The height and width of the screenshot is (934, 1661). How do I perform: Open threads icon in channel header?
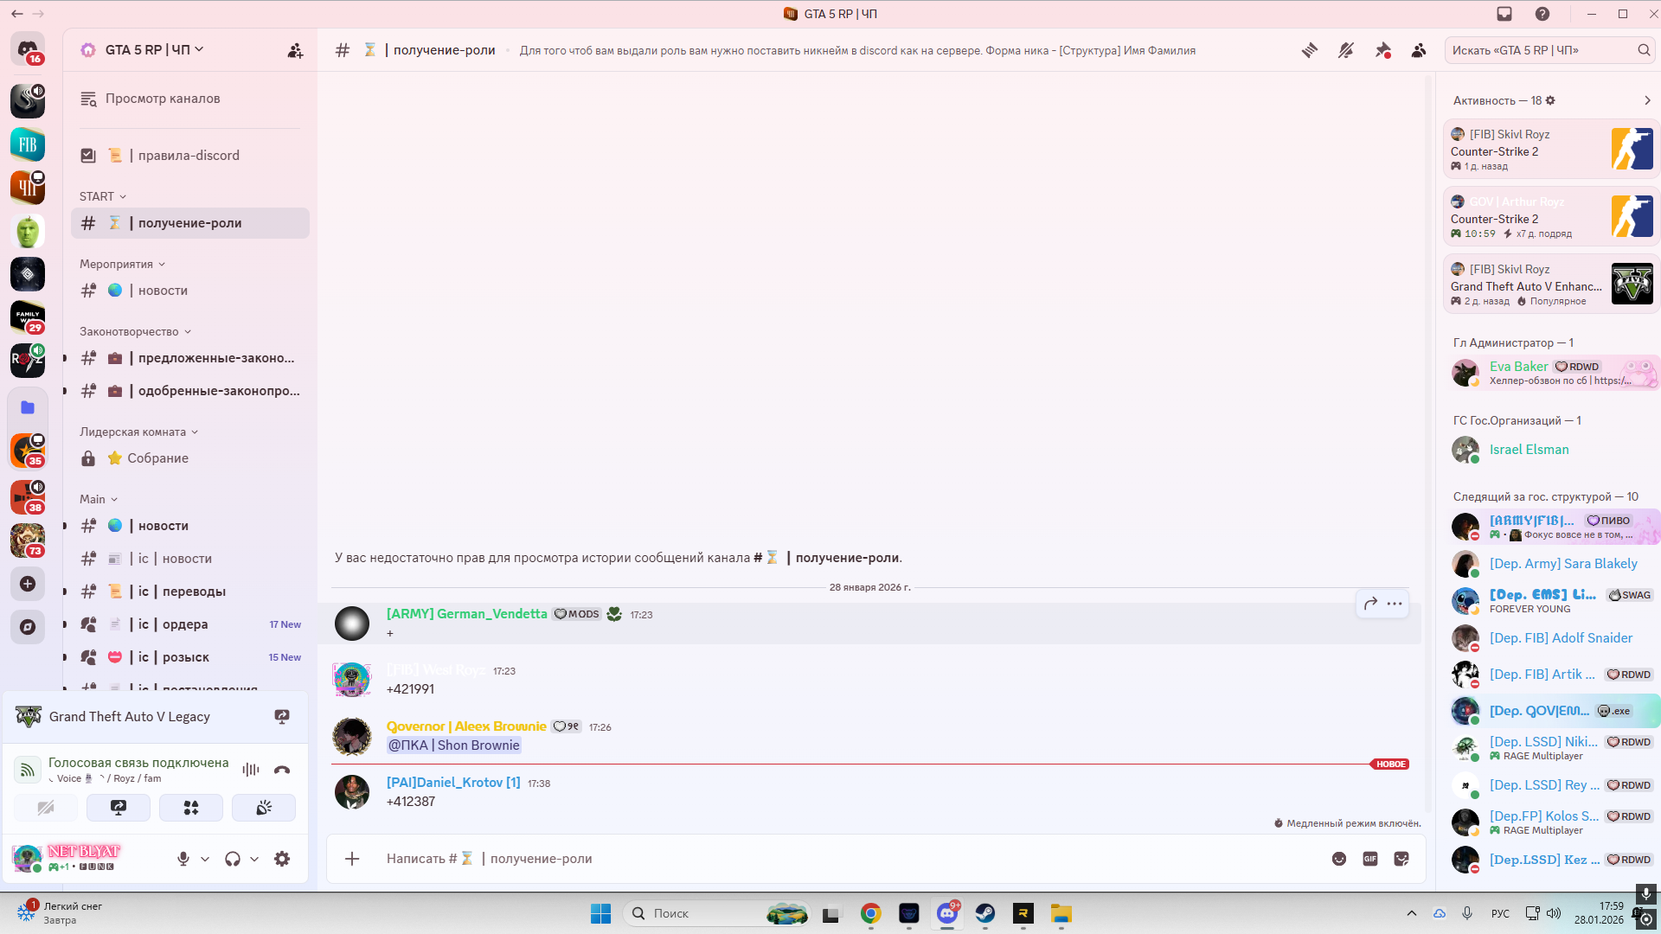click(1310, 50)
